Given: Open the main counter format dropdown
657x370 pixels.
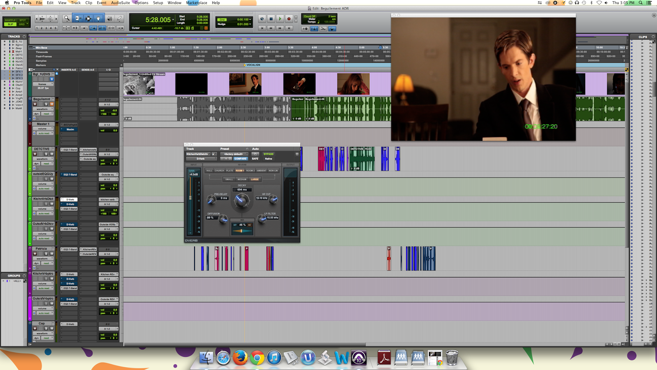Looking at the screenshot, I should pyautogui.click(x=173, y=20).
